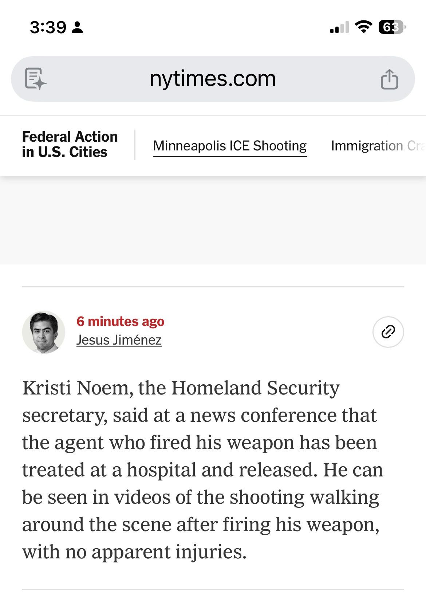Tap the cellular signal bars icon
Screen dimensions: 426x593
(x=339, y=28)
